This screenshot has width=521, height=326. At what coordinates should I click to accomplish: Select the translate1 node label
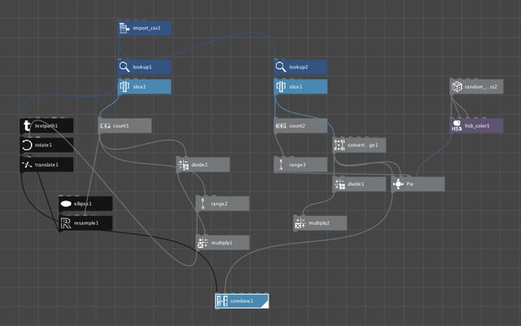[x=47, y=165]
